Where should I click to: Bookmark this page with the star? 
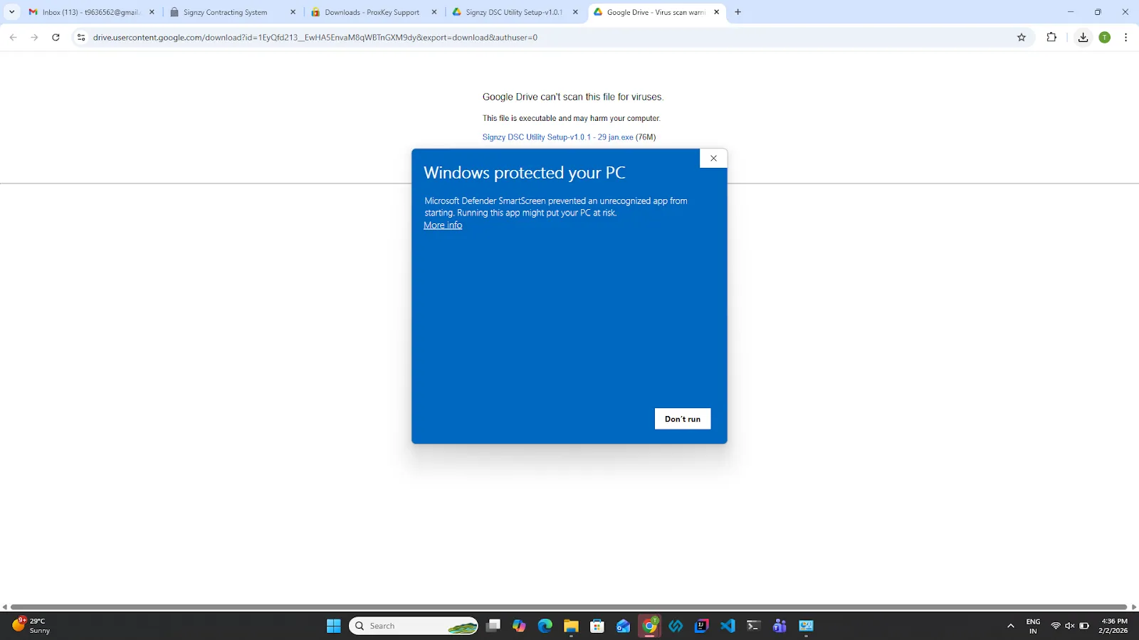point(1022,38)
